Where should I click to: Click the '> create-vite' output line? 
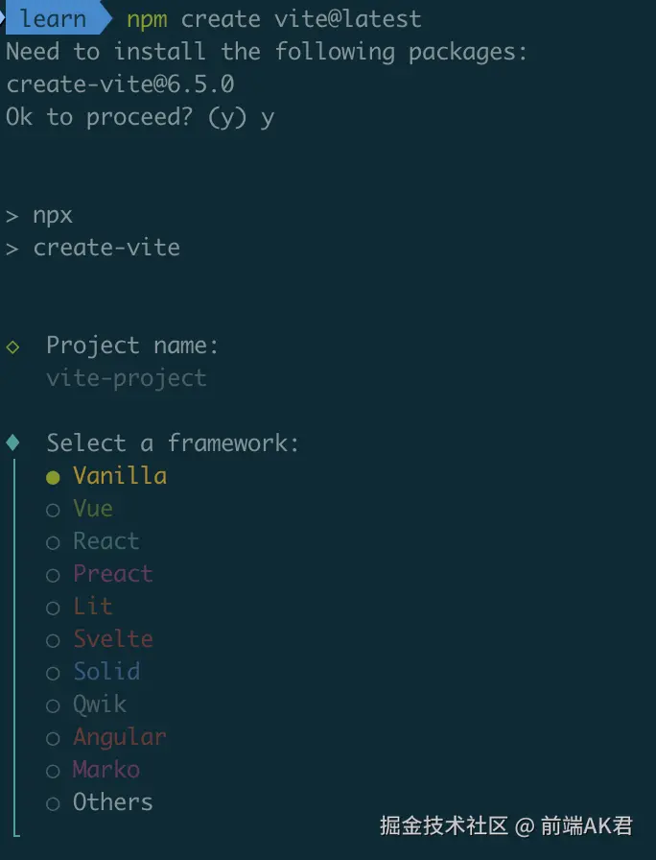[93, 248]
